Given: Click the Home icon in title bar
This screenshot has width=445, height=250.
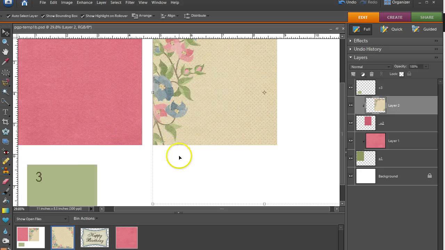Looking at the screenshot, I should pyautogui.click(x=24, y=3).
